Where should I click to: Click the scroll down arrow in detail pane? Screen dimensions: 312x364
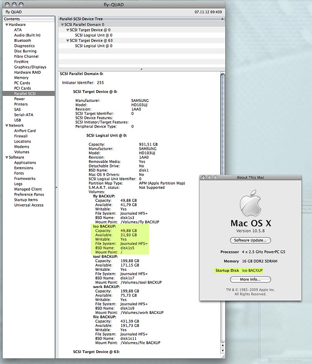[x=223, y=351]
